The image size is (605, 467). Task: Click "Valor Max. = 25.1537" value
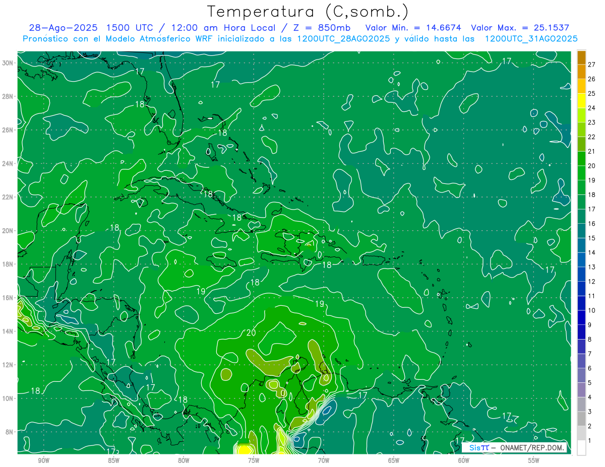[x=520, y=28]
